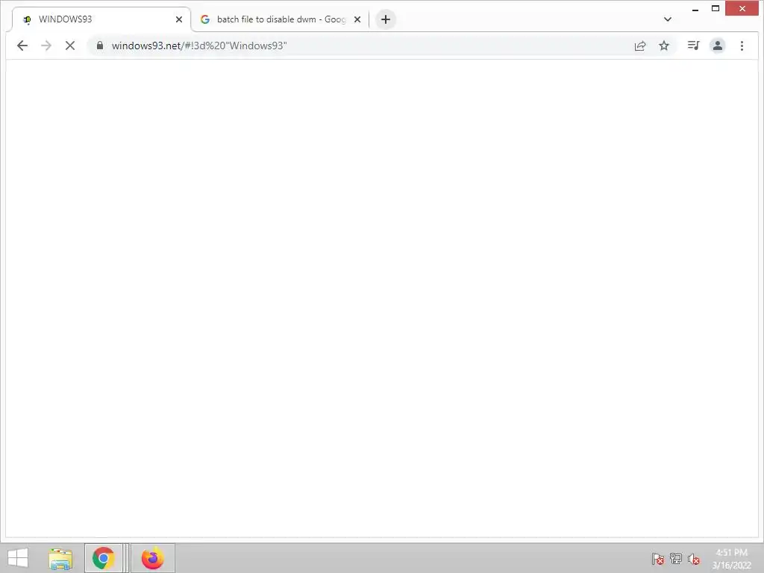Bookmark this tab with the star

click(663, 46)
